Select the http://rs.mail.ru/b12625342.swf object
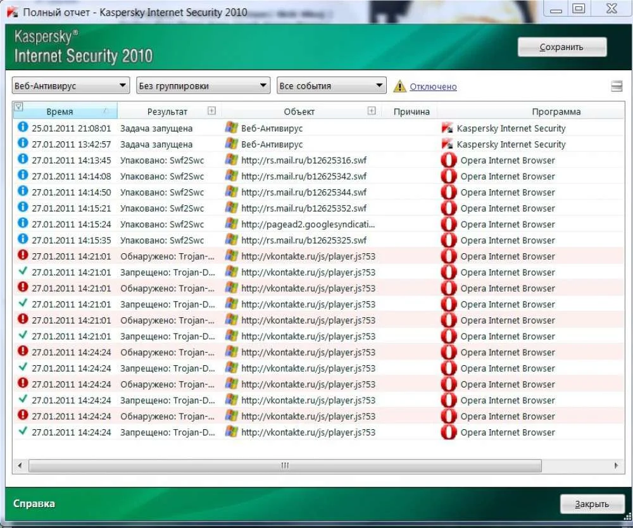This screenshot has width=633, height=528. (x=304, y=177)
